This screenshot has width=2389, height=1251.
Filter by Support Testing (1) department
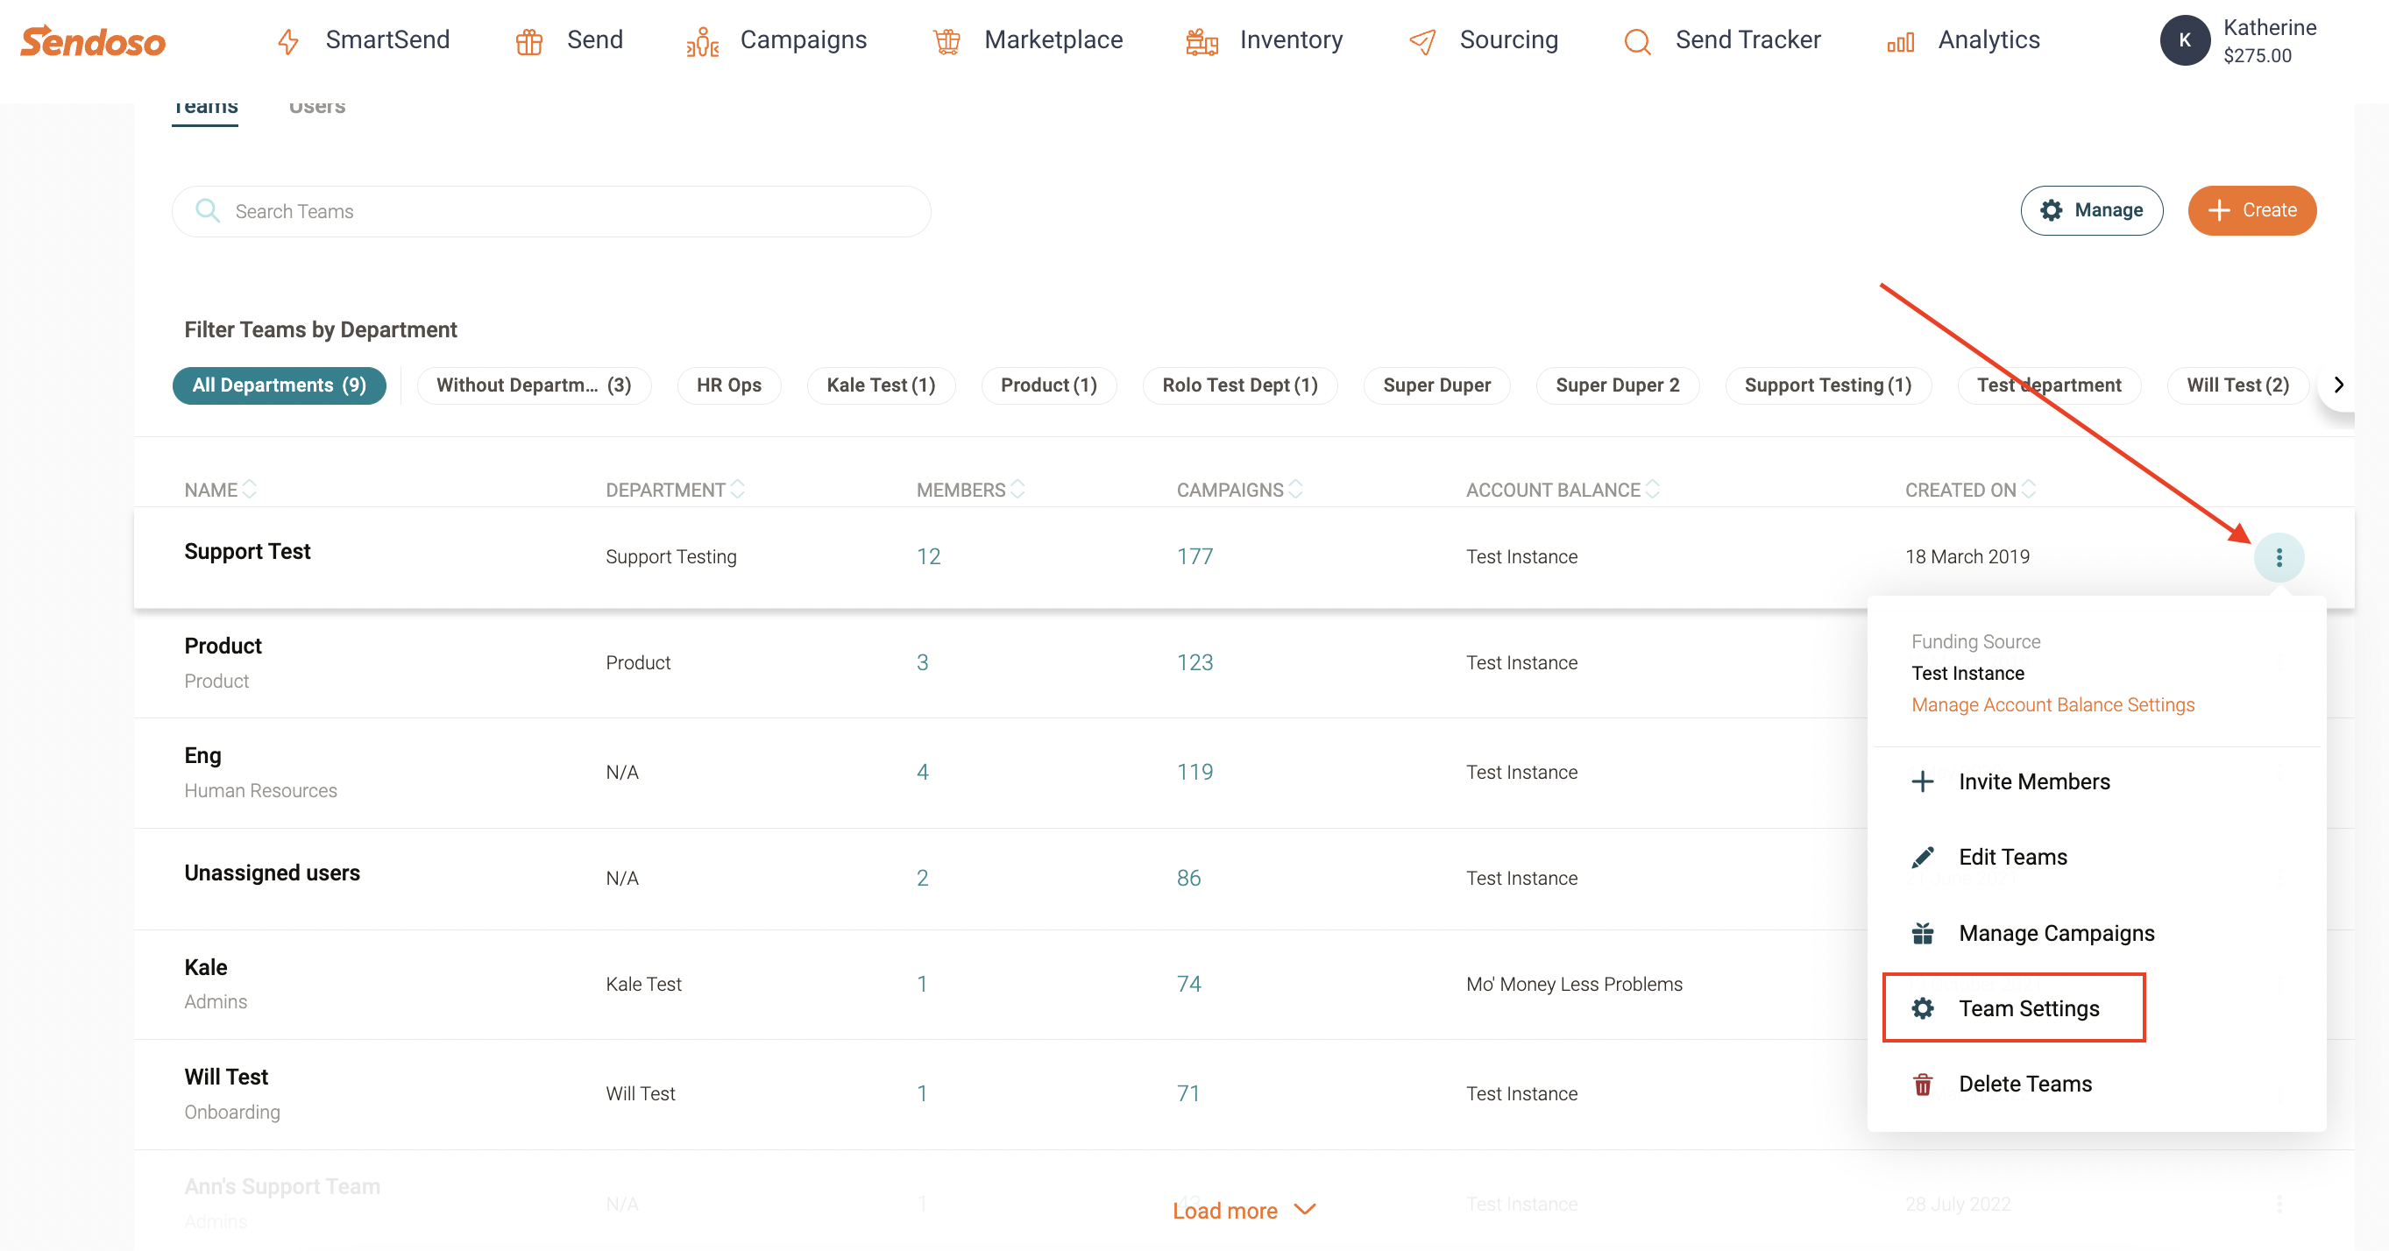click(x=1828, y=385)
